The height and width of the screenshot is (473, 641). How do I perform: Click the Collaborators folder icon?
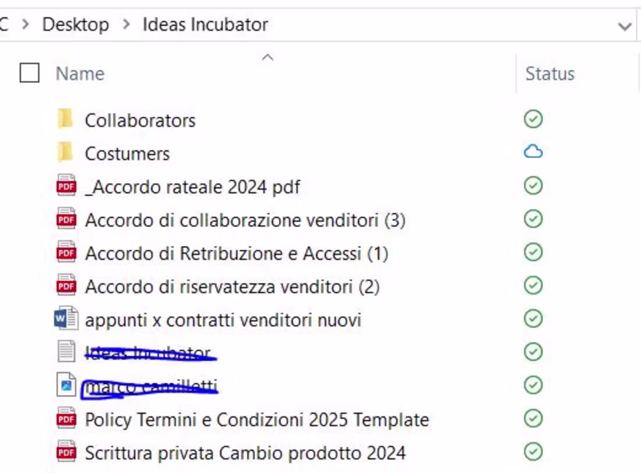65,120
